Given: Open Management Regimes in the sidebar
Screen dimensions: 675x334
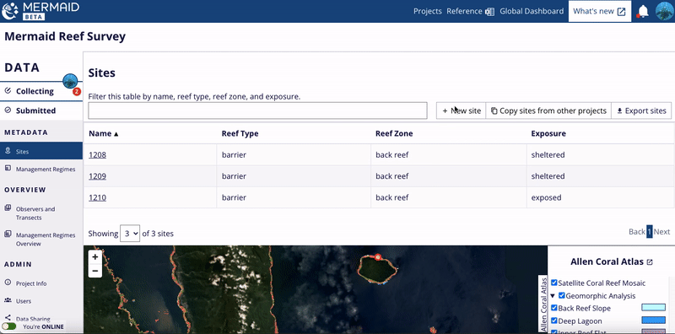Looking at the screenshot, I should [46, 170].
